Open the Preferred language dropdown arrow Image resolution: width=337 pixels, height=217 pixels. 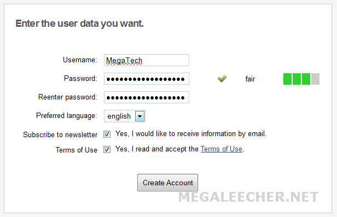pyautogui.click(x=140, y=116)
